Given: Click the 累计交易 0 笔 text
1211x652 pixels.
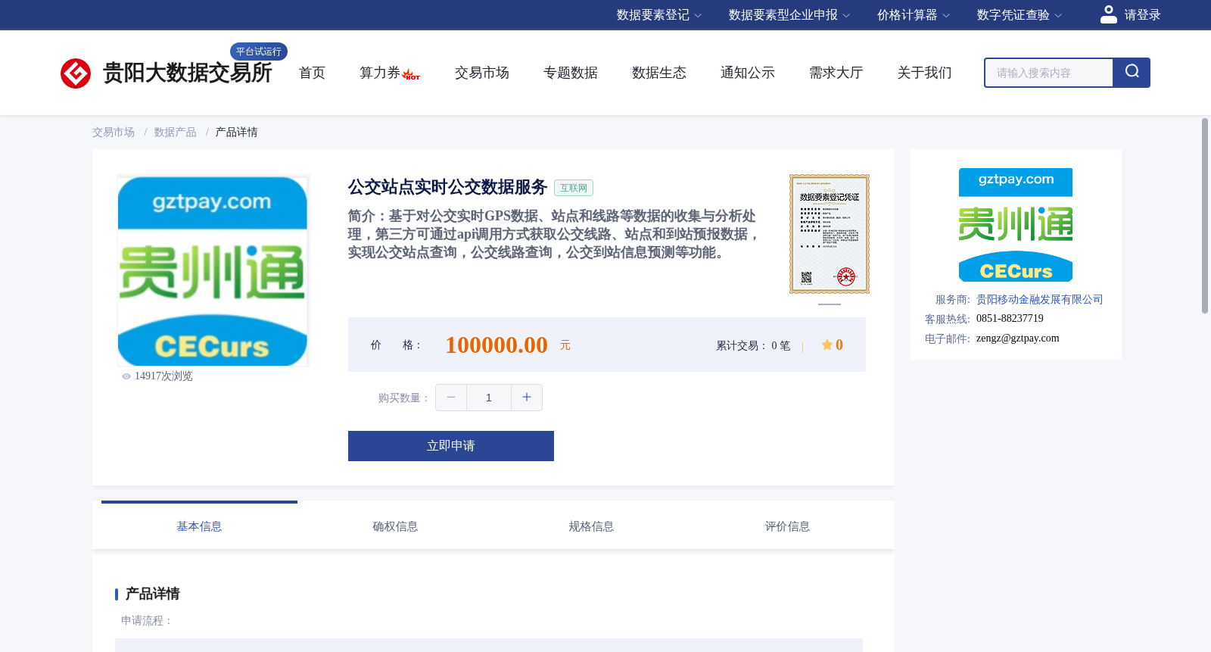Looking at the screenshot, I should pos(753,345).
